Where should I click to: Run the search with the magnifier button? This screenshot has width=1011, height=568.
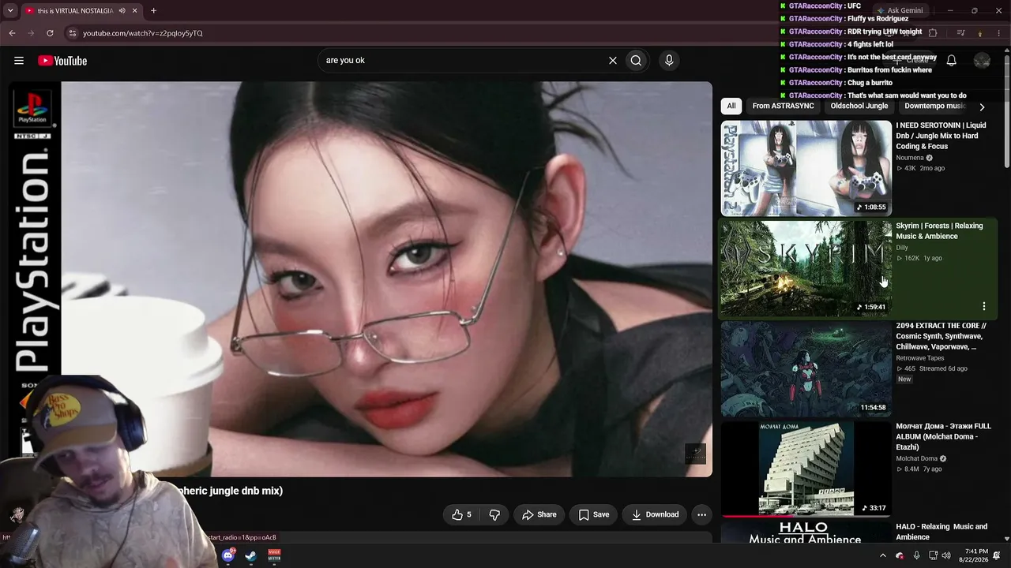click(636, 61)
